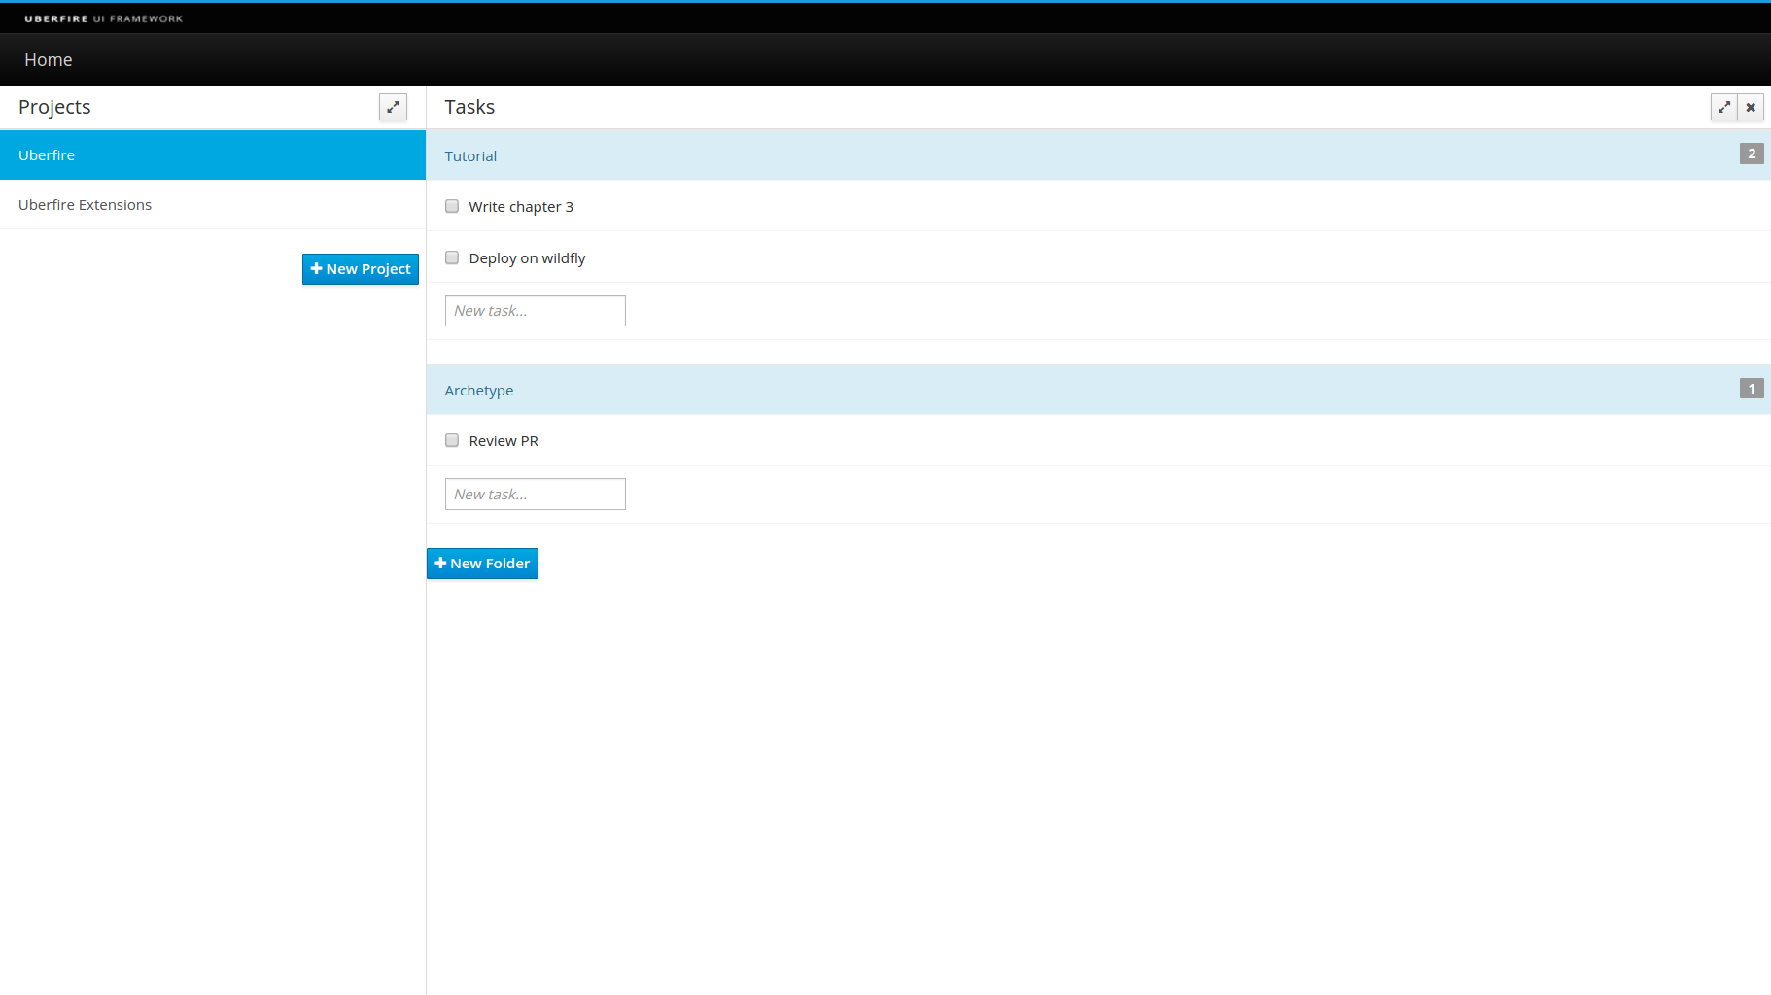Check the Write chapter 3 task
The height and width of the screenshot is (995, 1771).
tap(452, 206)
